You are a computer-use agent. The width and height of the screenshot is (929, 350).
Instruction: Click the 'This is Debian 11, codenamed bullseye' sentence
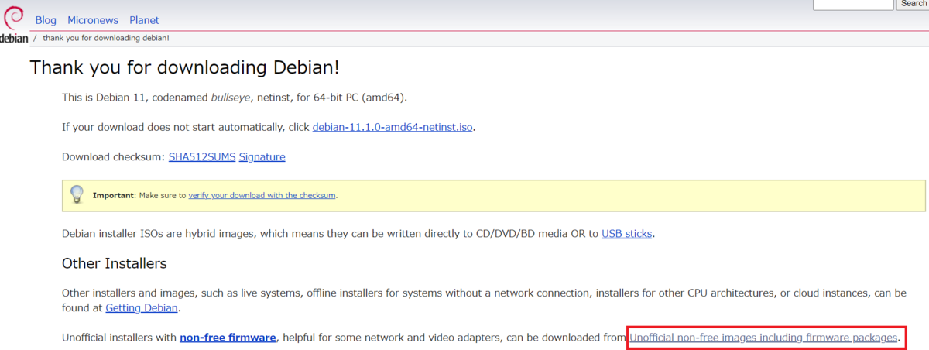(235, 98)
